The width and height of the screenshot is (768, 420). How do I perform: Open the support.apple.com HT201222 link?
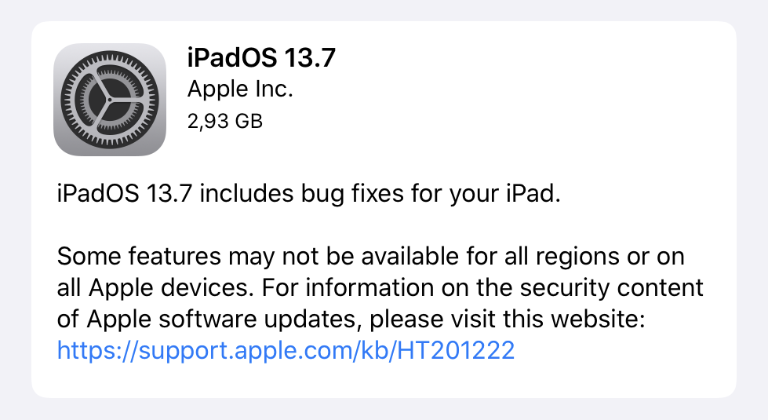(286, 350)
